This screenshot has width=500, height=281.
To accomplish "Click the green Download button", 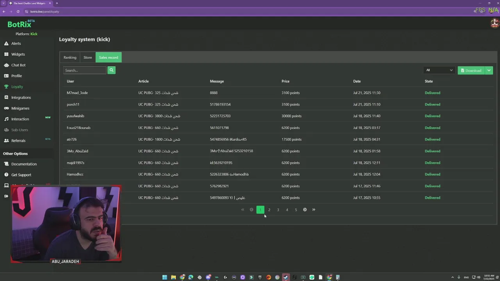I will point(471,70).
